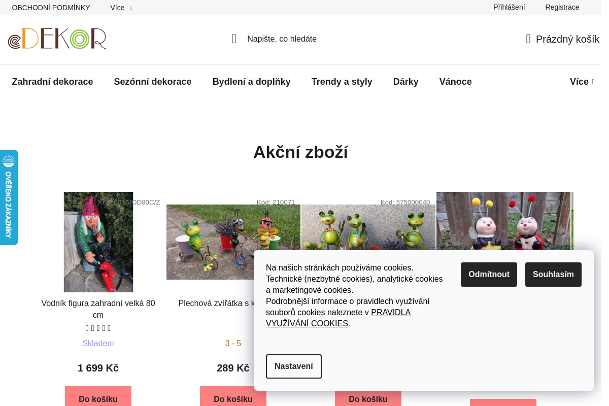Click the search magnifier icon
The width and height of the screenshot is (609, 406).
coord(234,39)
